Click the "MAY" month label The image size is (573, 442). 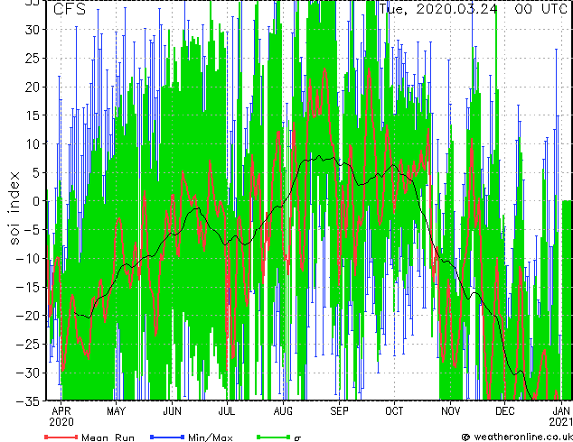(116, 411)
